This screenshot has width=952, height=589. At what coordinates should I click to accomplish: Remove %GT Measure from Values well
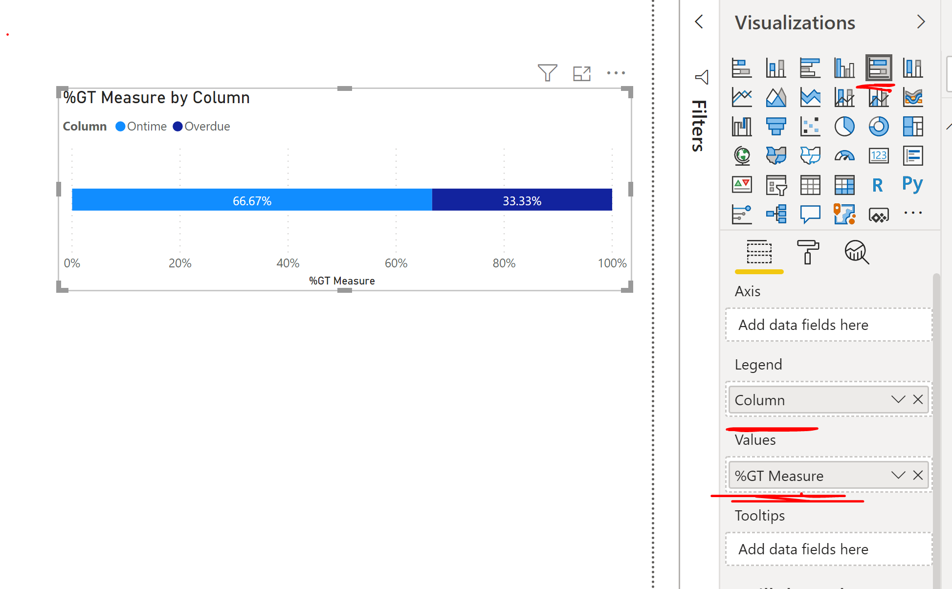pyautogui.click(x=918, y=475)
